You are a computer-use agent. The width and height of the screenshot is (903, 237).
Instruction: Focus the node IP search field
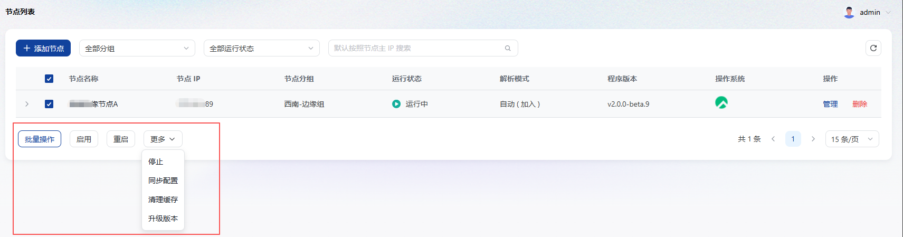(417, 48)
